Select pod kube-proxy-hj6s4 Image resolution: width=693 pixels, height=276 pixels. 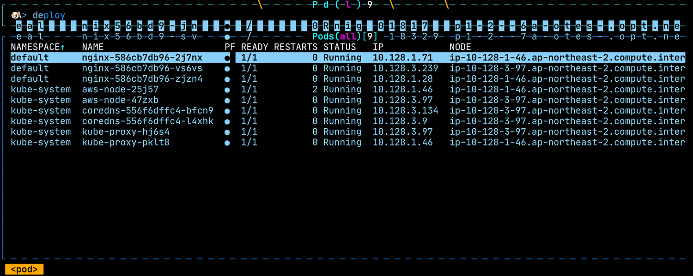tap(126, 132)
